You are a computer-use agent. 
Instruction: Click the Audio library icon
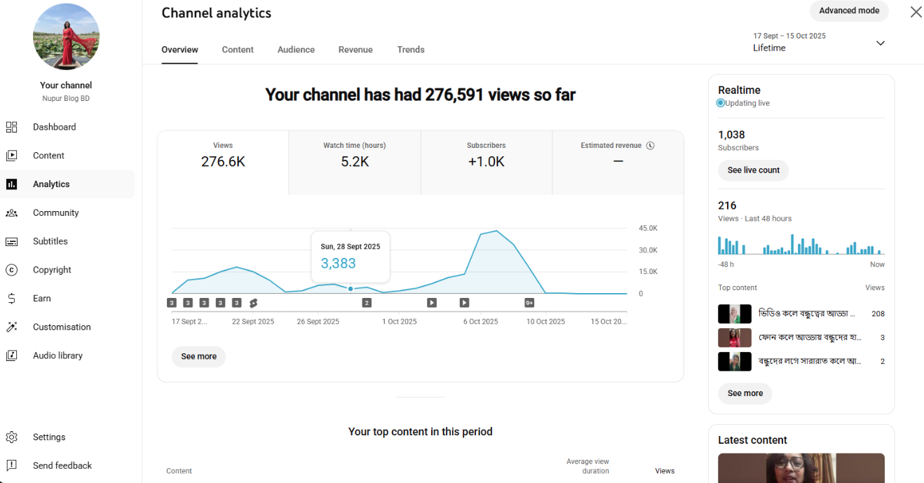[11, 355]
